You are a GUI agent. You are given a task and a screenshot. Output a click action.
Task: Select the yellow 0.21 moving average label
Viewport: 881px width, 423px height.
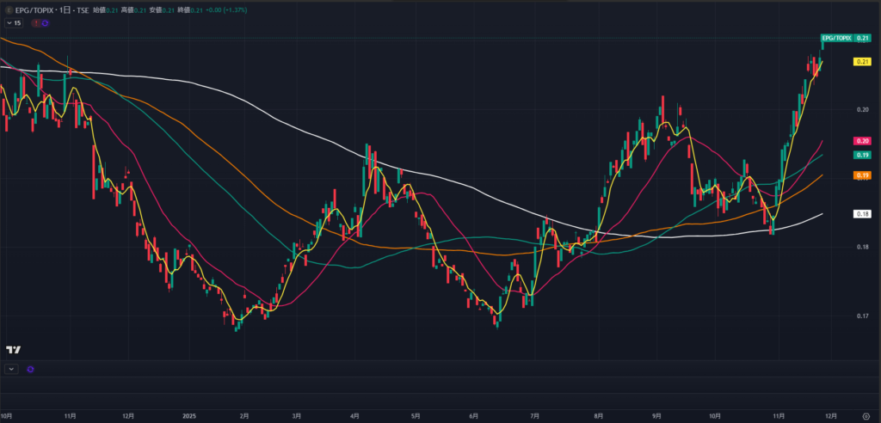tap(862, 62)
